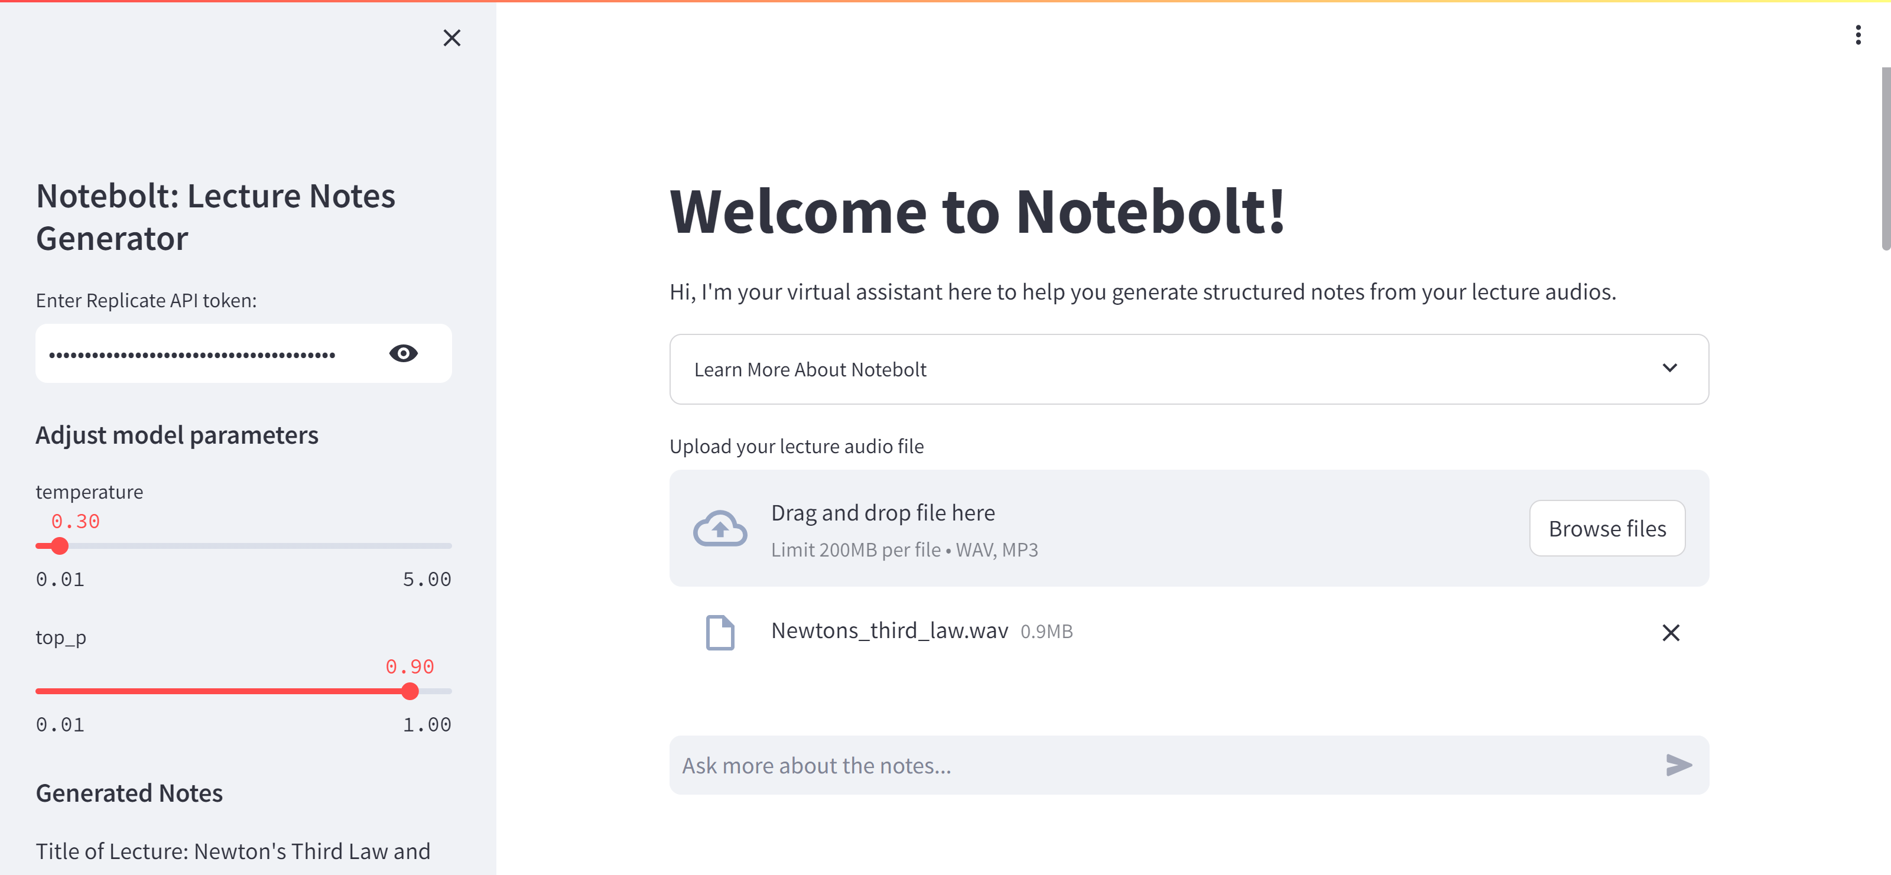The image size is (1891, 875).
Task: Click the file icon beside Newtons_third_law.wav
Action: click(x=719, y=632)
